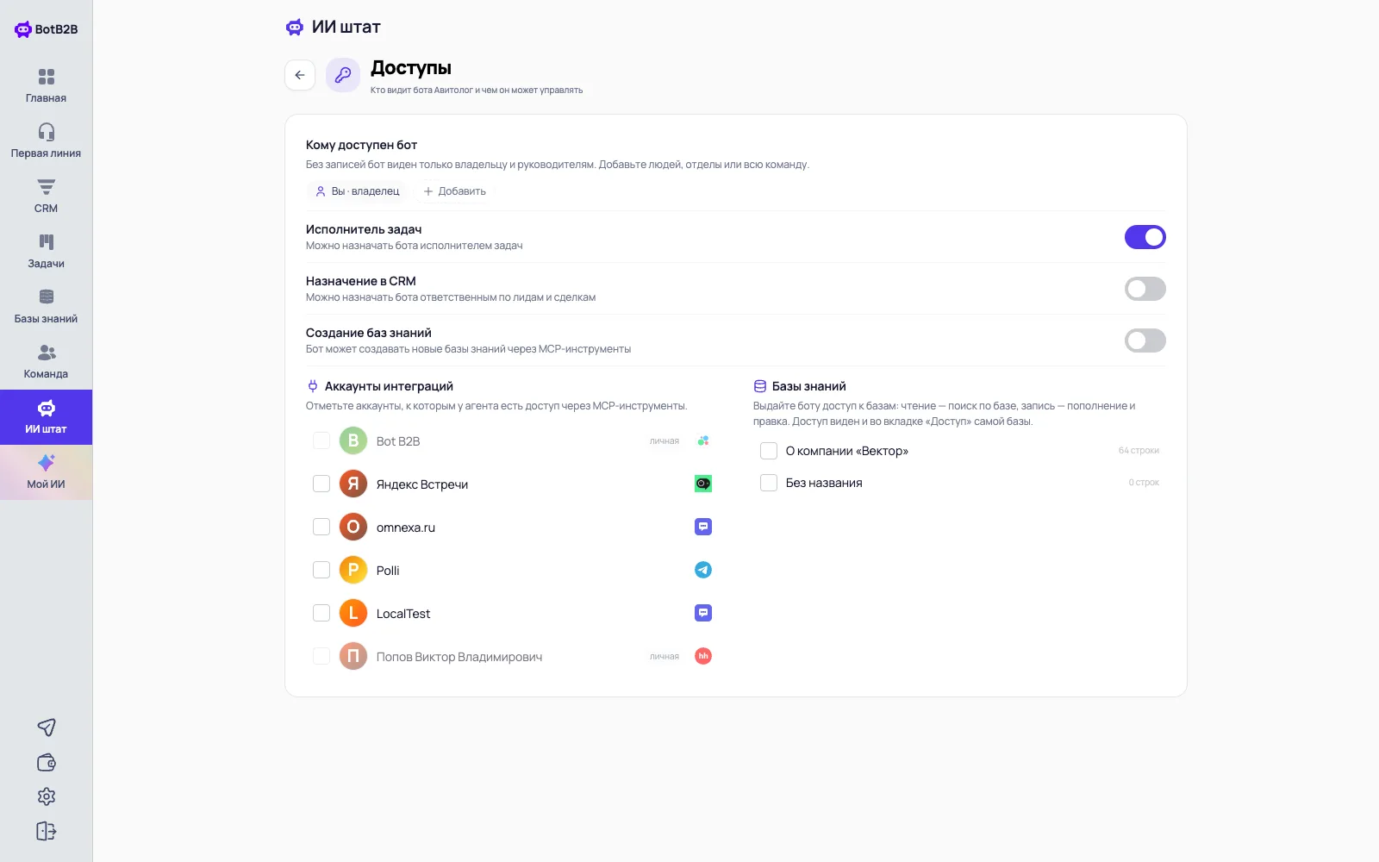1379x862 pixels.
Task: Open settings gear in sidebar
Action: (x=47, y=796)
